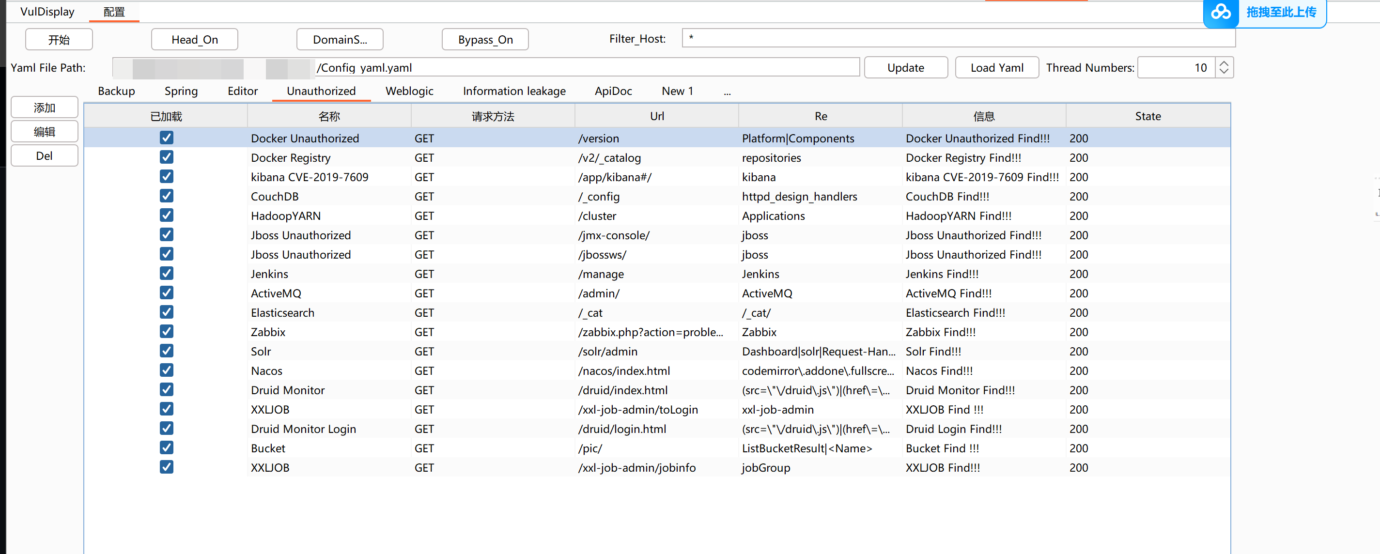
Task: Uncheck the Solr rule checkbox
Action: 167,351
